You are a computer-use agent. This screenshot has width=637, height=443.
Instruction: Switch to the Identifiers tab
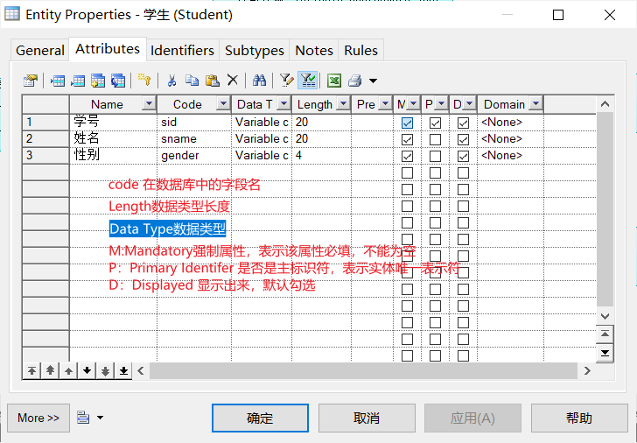[x=182, y=51]
